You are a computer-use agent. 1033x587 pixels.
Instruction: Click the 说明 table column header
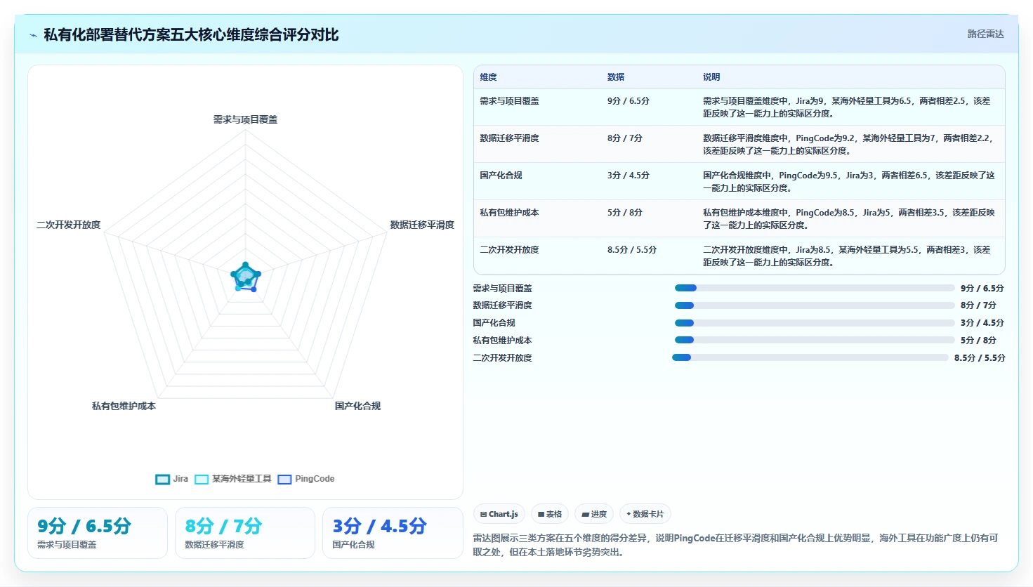[x=711, y=77]
